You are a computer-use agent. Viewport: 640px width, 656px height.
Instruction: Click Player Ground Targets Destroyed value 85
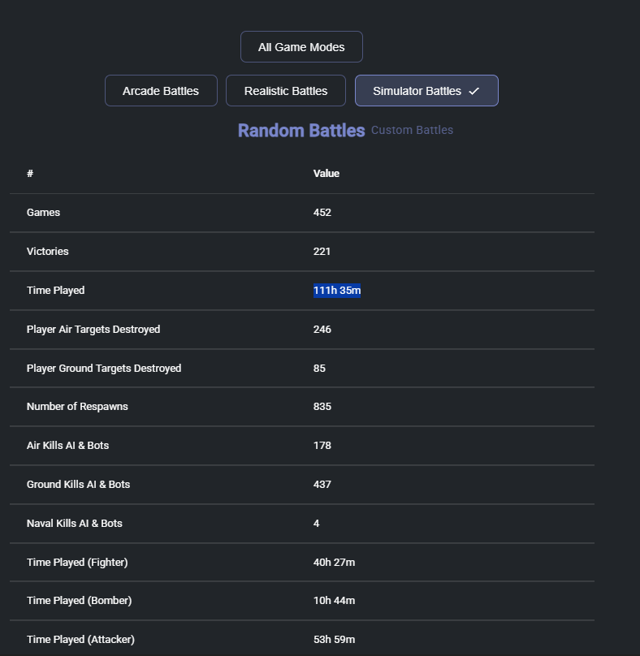click(319, 369)
